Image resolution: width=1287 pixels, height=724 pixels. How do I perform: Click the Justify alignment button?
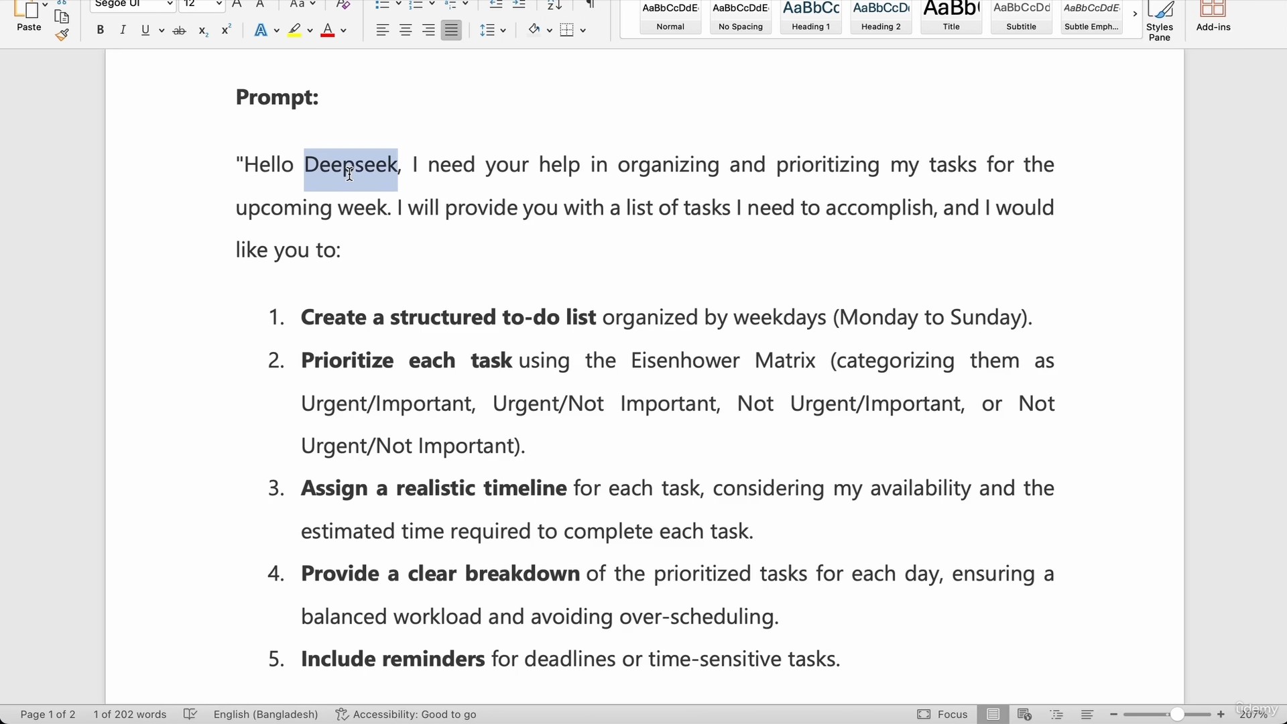click(x=451, y=30)
